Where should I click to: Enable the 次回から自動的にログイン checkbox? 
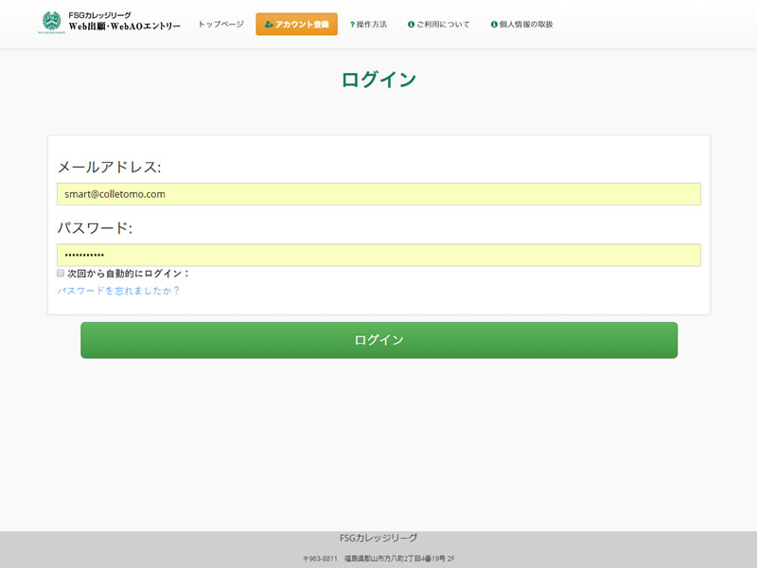point(61,273)
